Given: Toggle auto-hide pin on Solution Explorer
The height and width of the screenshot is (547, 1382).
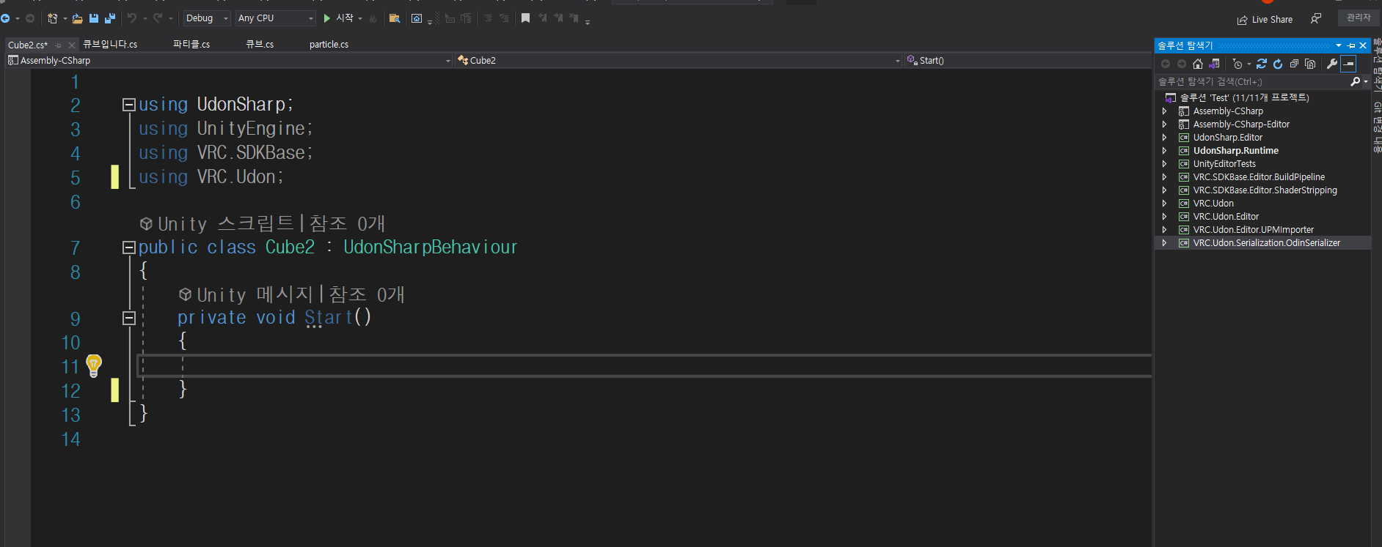Looking at the screenshot, I should coord(1351,45).
